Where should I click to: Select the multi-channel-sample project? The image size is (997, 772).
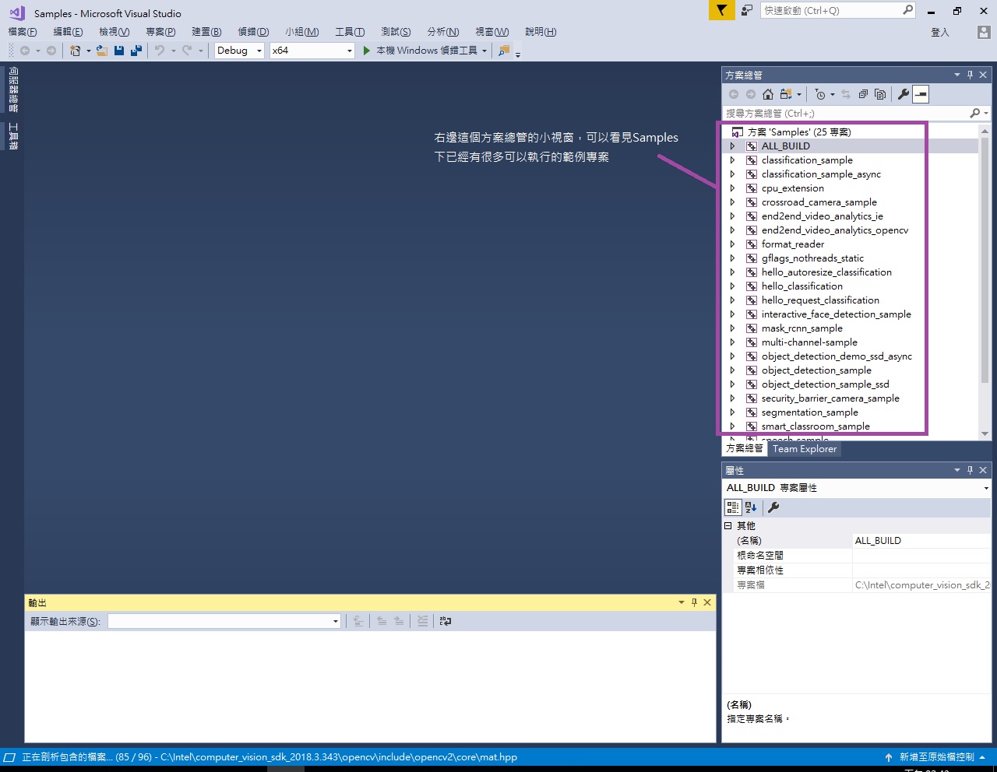click(809, 342)
